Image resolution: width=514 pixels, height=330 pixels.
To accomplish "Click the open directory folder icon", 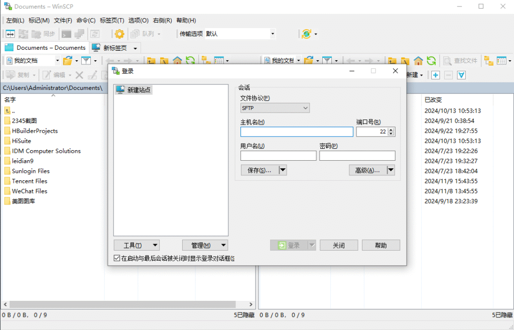I will point(68,60).
